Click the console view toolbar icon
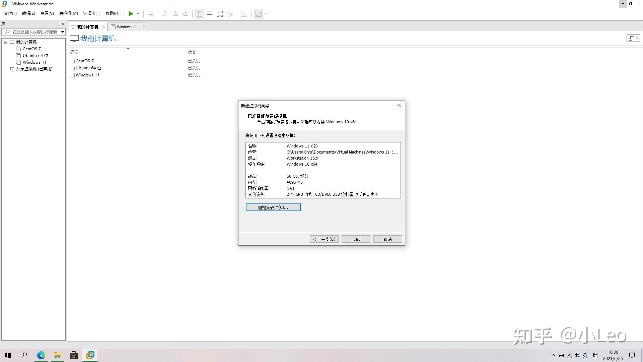The height and width of the screenshot is (362, 643). (x=244, y=14)
